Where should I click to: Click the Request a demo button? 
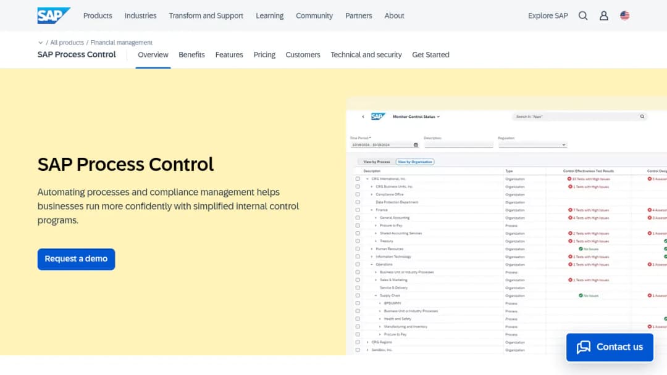[76, 259]
